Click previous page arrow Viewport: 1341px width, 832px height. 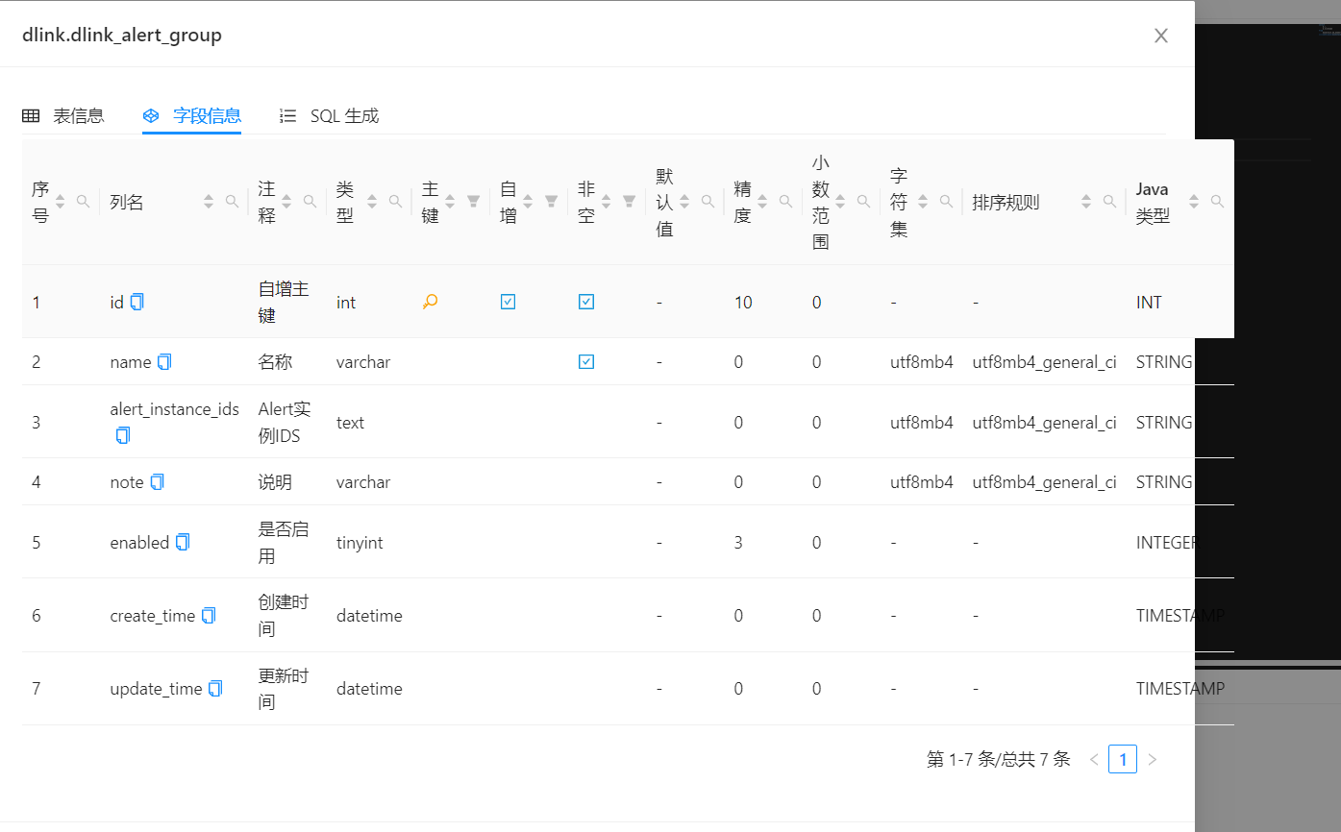1094,759
